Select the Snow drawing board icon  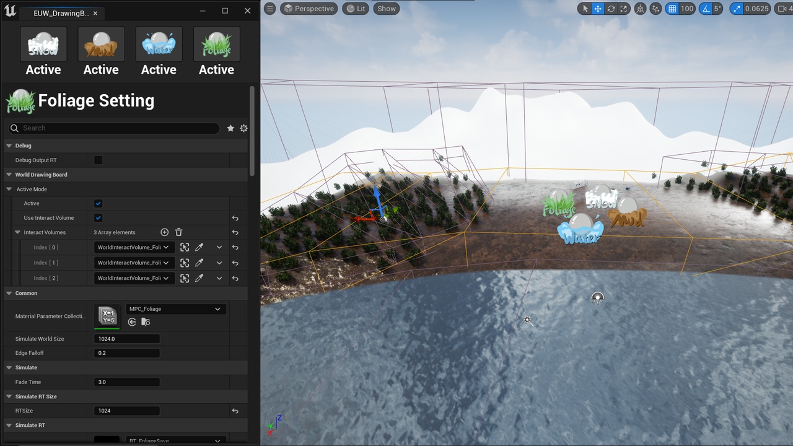click(x=43, y=44)
